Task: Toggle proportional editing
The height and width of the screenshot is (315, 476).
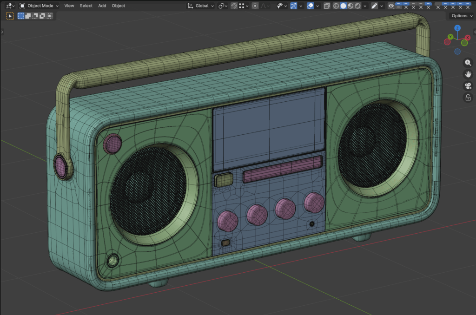Action: [255, 6]
